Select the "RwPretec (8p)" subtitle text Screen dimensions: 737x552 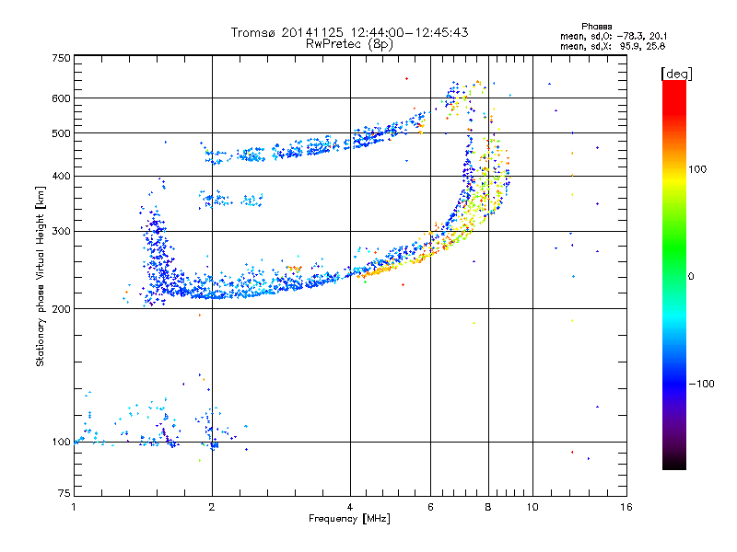pos(349,44)
